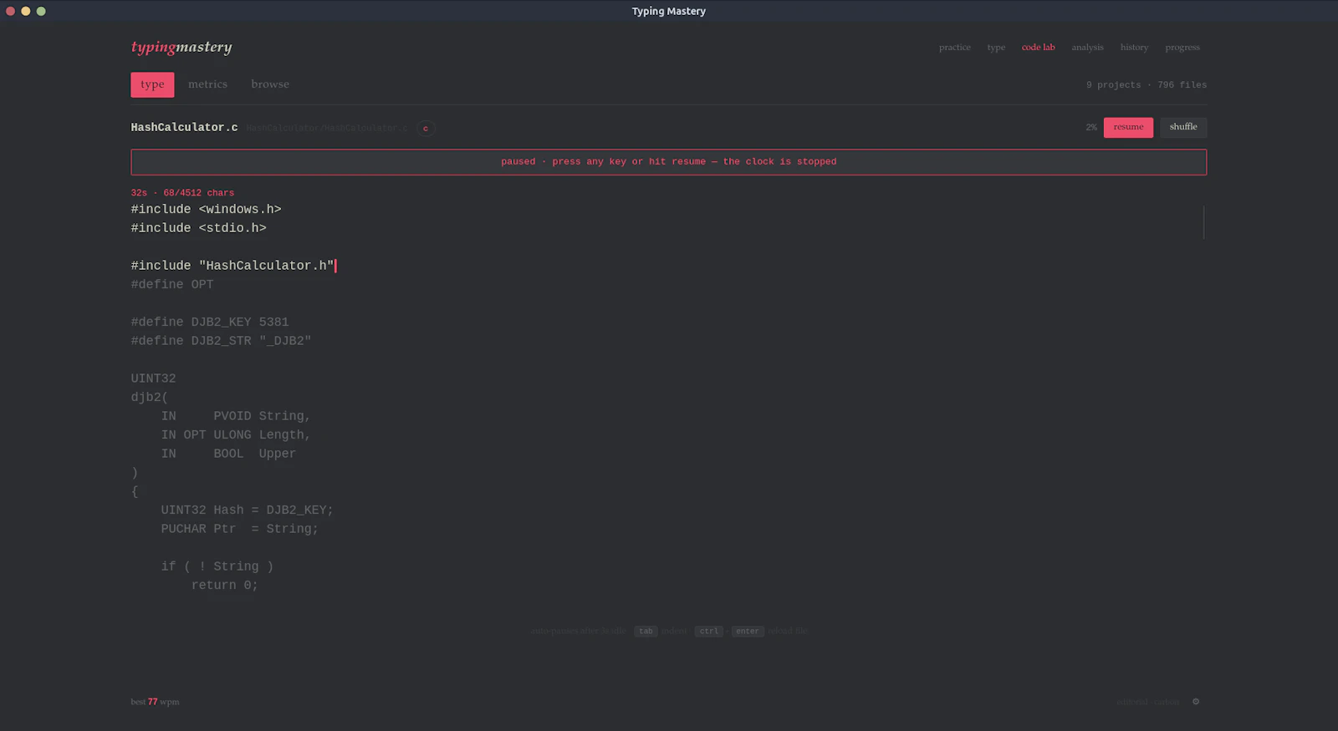Click the 'auto-pauses after 3s idle' hint
The width and height of the screenshot is (1338, 731).
pyautogui.click(x=578, y=632)
